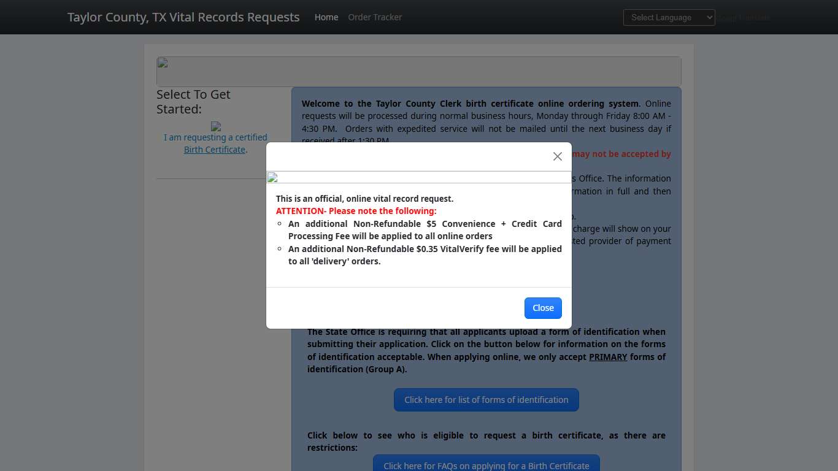Image resolution: width=838 pixels, height=471 pixels.
Task: Dismiss the fee notice using the X icon
Action: [x=557, y=156]
